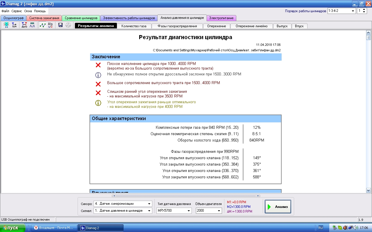Click the info icon beside throttle not fully open
This screenshot has width=372, height=232.
(98, 75)
